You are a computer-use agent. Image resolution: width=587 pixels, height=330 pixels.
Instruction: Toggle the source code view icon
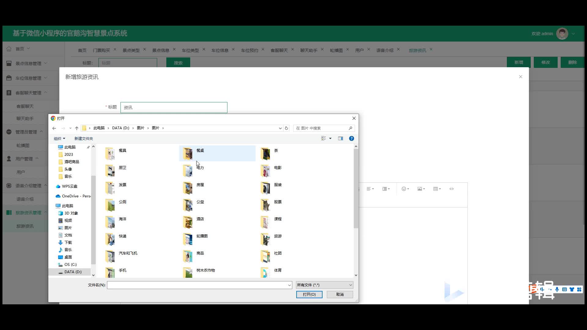pos(452,189)
